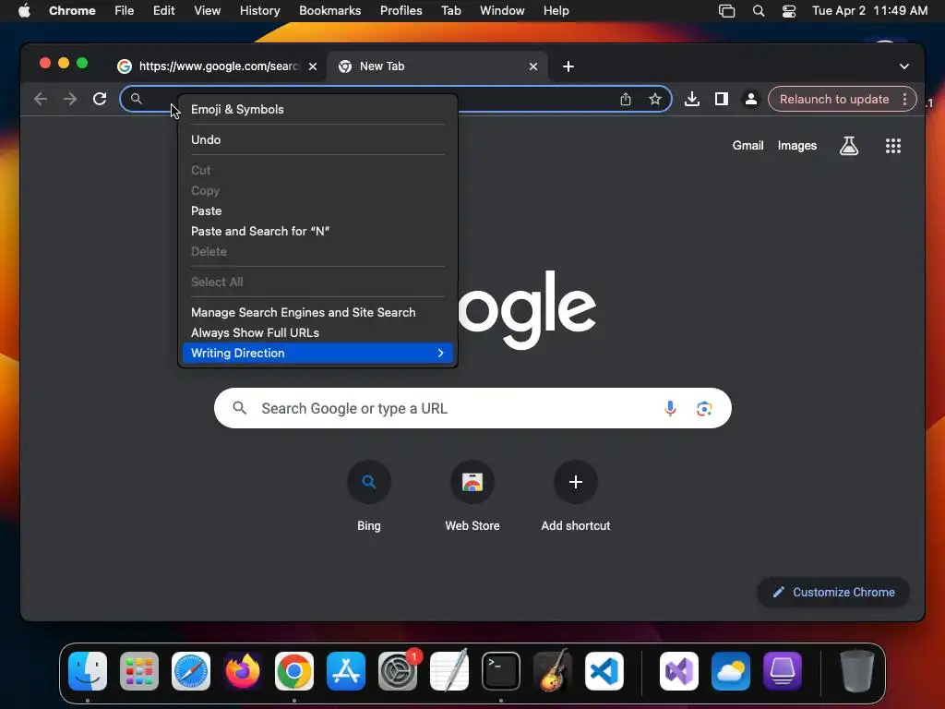Select Always Show Full URLs
This screenshot has width=945, height=709.
317,332
